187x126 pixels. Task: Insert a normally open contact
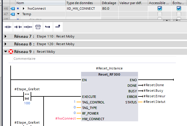click(8, 27)
